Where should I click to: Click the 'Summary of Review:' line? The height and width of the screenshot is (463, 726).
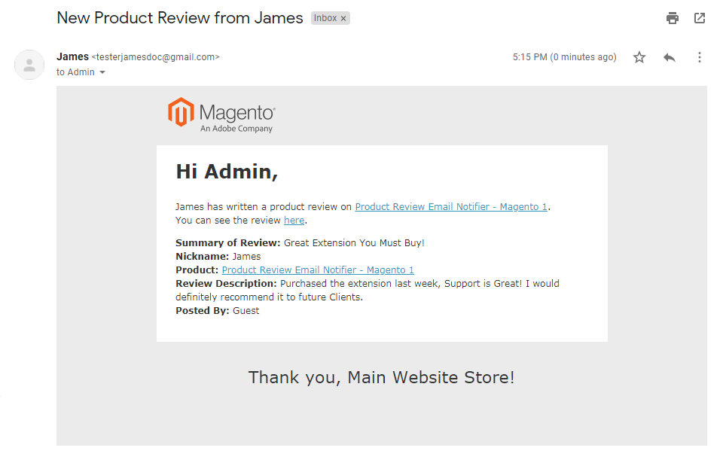click(300, 243)
